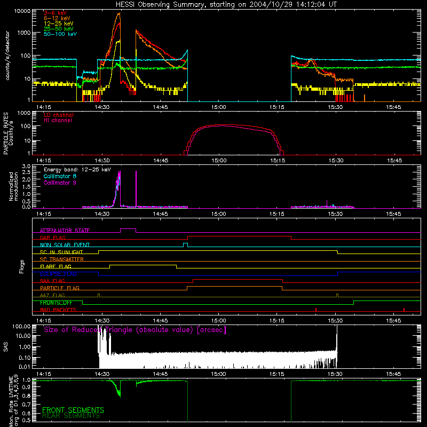This screenshot has height=427, width=427.
Task: Click the SAS axis label
Action: click(x=6, y=347)
